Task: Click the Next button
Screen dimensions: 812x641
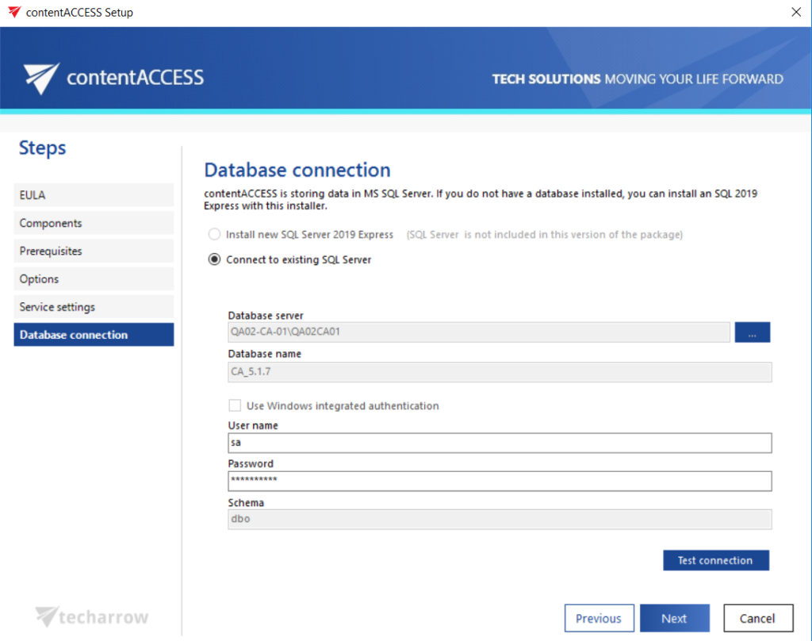Action: pos(674,618)
